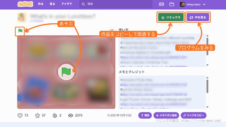Click the view count eye icon
Screen dimensions: 226x127
click(71, 115)
